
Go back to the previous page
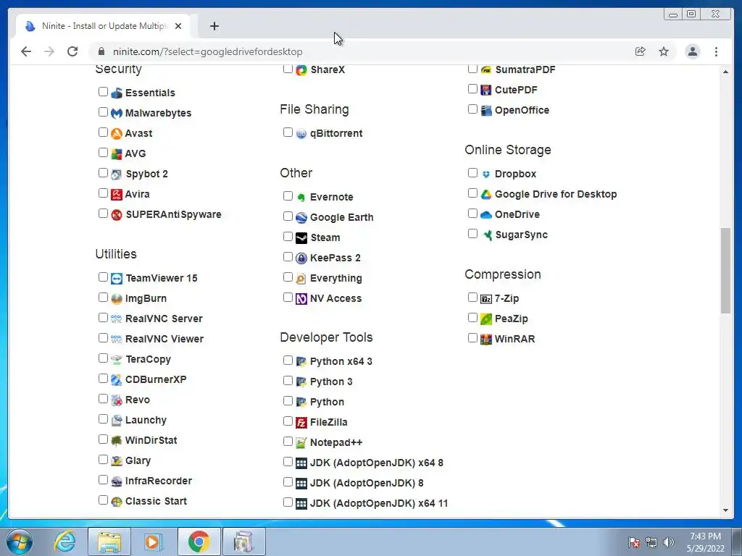26,51
